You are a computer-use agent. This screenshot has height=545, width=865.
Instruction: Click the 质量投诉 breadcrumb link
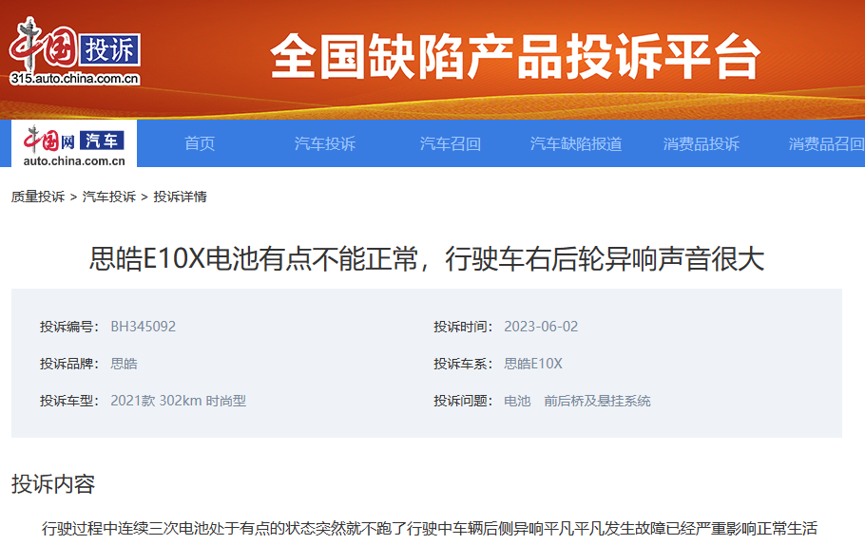[38, 197]
